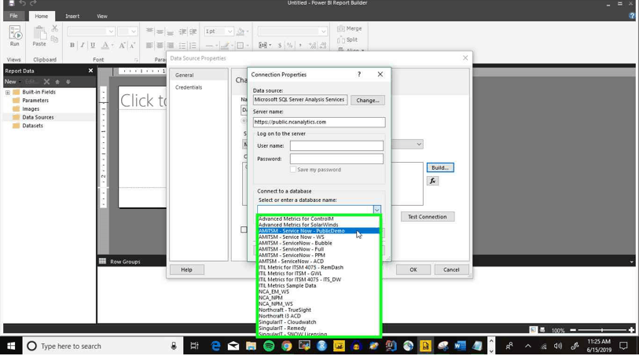Screen dimensions: 639x356
Task: Expand the Built-in Fields tree node
Action: pyautogui.click(x=8, y=93)
